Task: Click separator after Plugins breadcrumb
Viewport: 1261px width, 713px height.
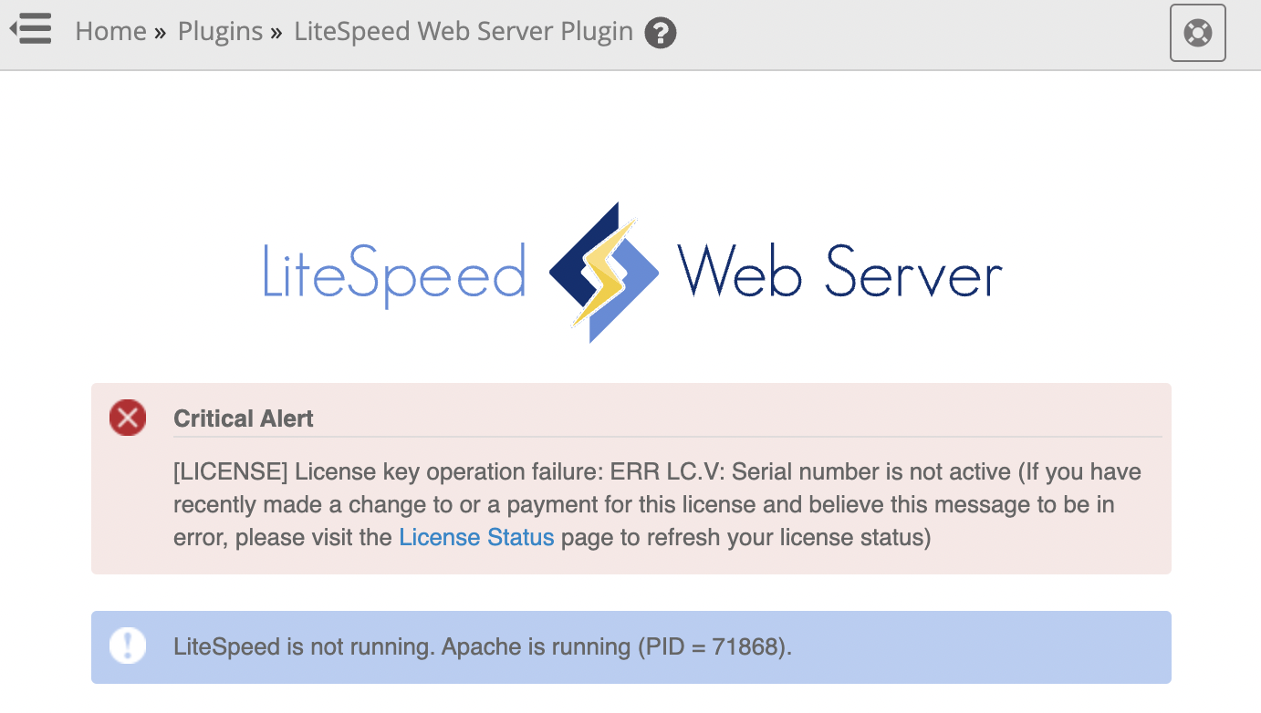Action: pos(276,33)
